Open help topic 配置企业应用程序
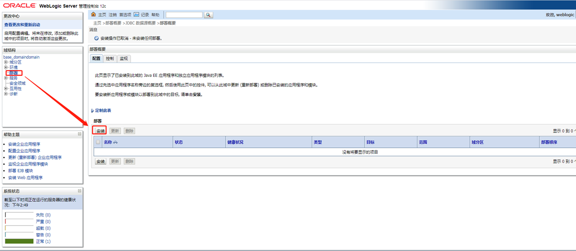 pyautogui.click(x=24, y=151)
